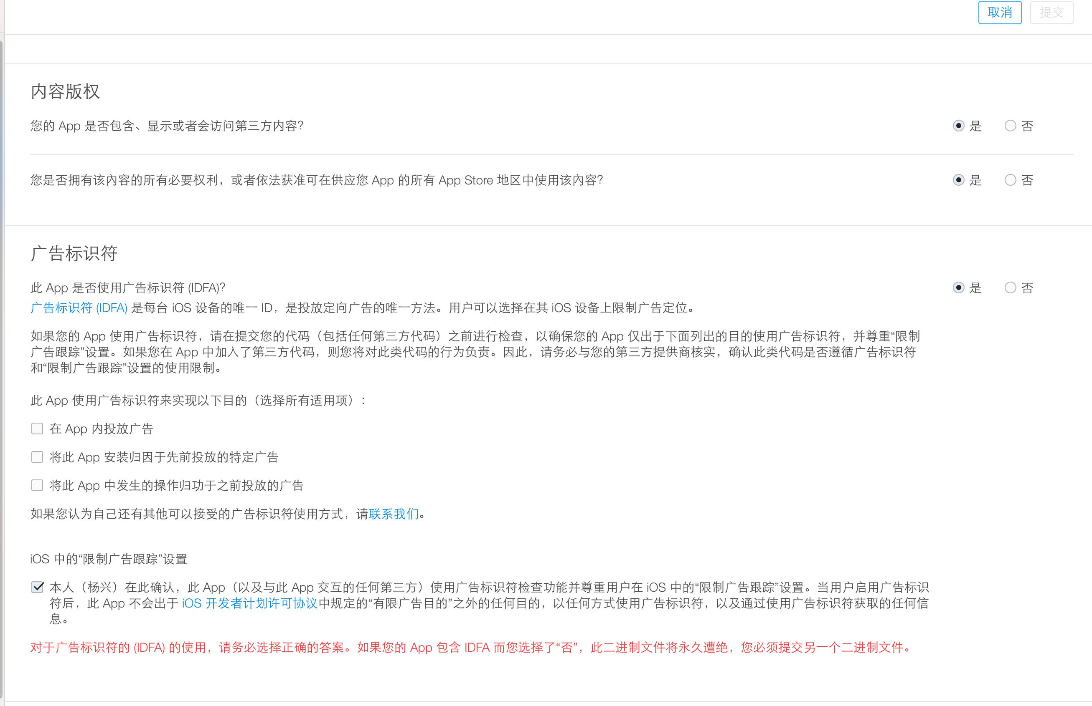This screenshot has width=1092, height=706.
Task: Select 是 for third-party content question
Action: 958,126
